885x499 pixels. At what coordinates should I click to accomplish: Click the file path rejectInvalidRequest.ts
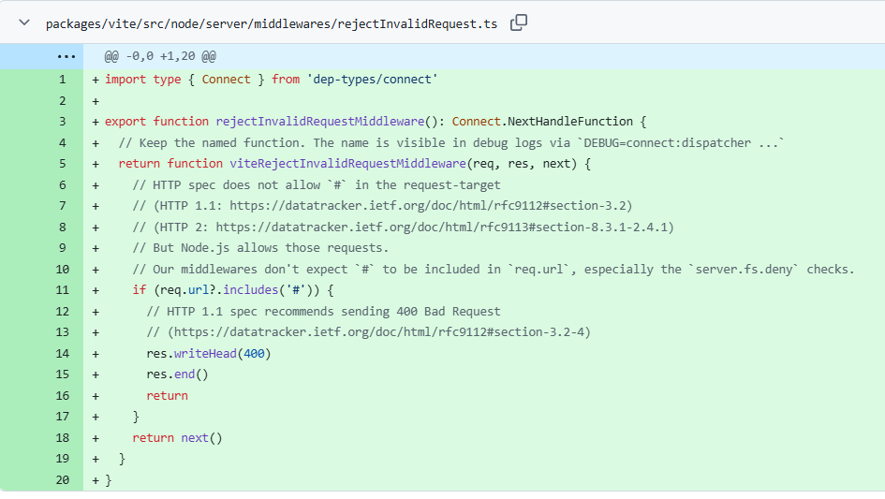coord(272,23)
